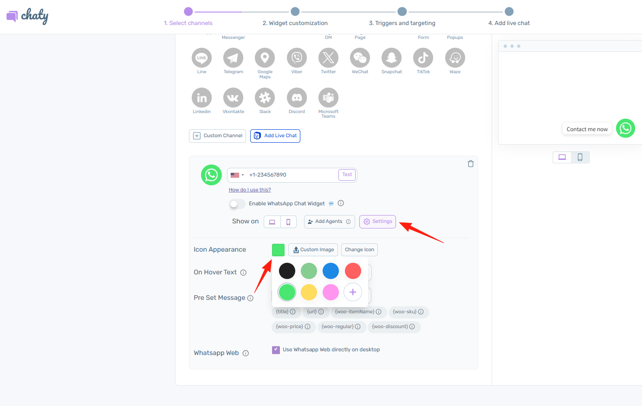This screenshot has width=642, height=406.
Task: Choose the blue color swatch
Action: pyautogui.click(x=331, y=271)
